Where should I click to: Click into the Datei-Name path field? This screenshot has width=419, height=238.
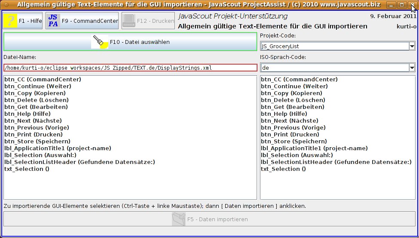click(x=130, y=68)
